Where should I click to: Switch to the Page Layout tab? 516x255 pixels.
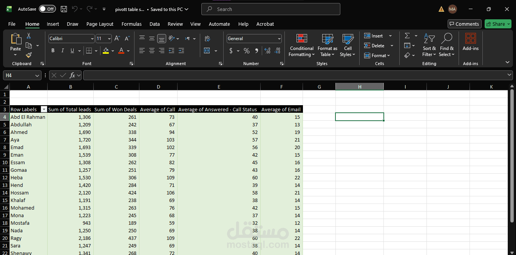point(100,24)
